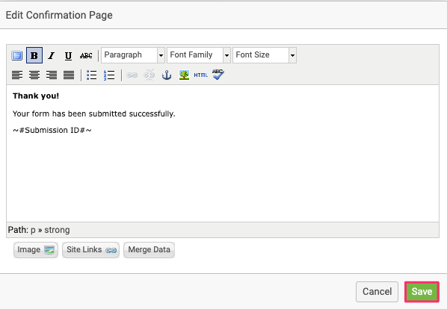Click the Merge Data button
Screen dimensions: 447x309
tap(149, 250)
